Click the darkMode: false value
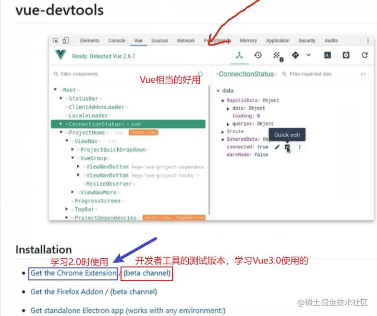The image size is (377, 316). coord(261,154)
